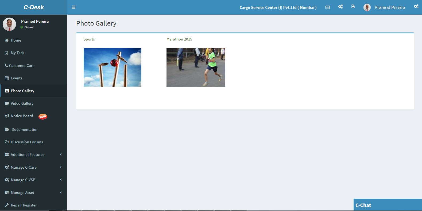Screen dimensions: 422x211
Task: Open Manage C-Care menu label
Action: coord(24,167)
